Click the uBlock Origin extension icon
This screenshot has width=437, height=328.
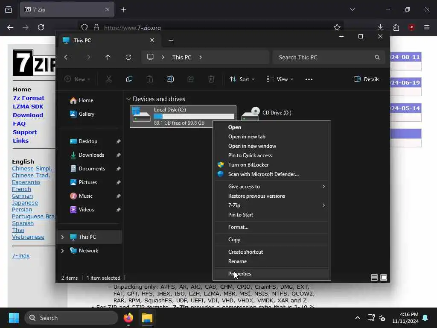tap(411, 27)
